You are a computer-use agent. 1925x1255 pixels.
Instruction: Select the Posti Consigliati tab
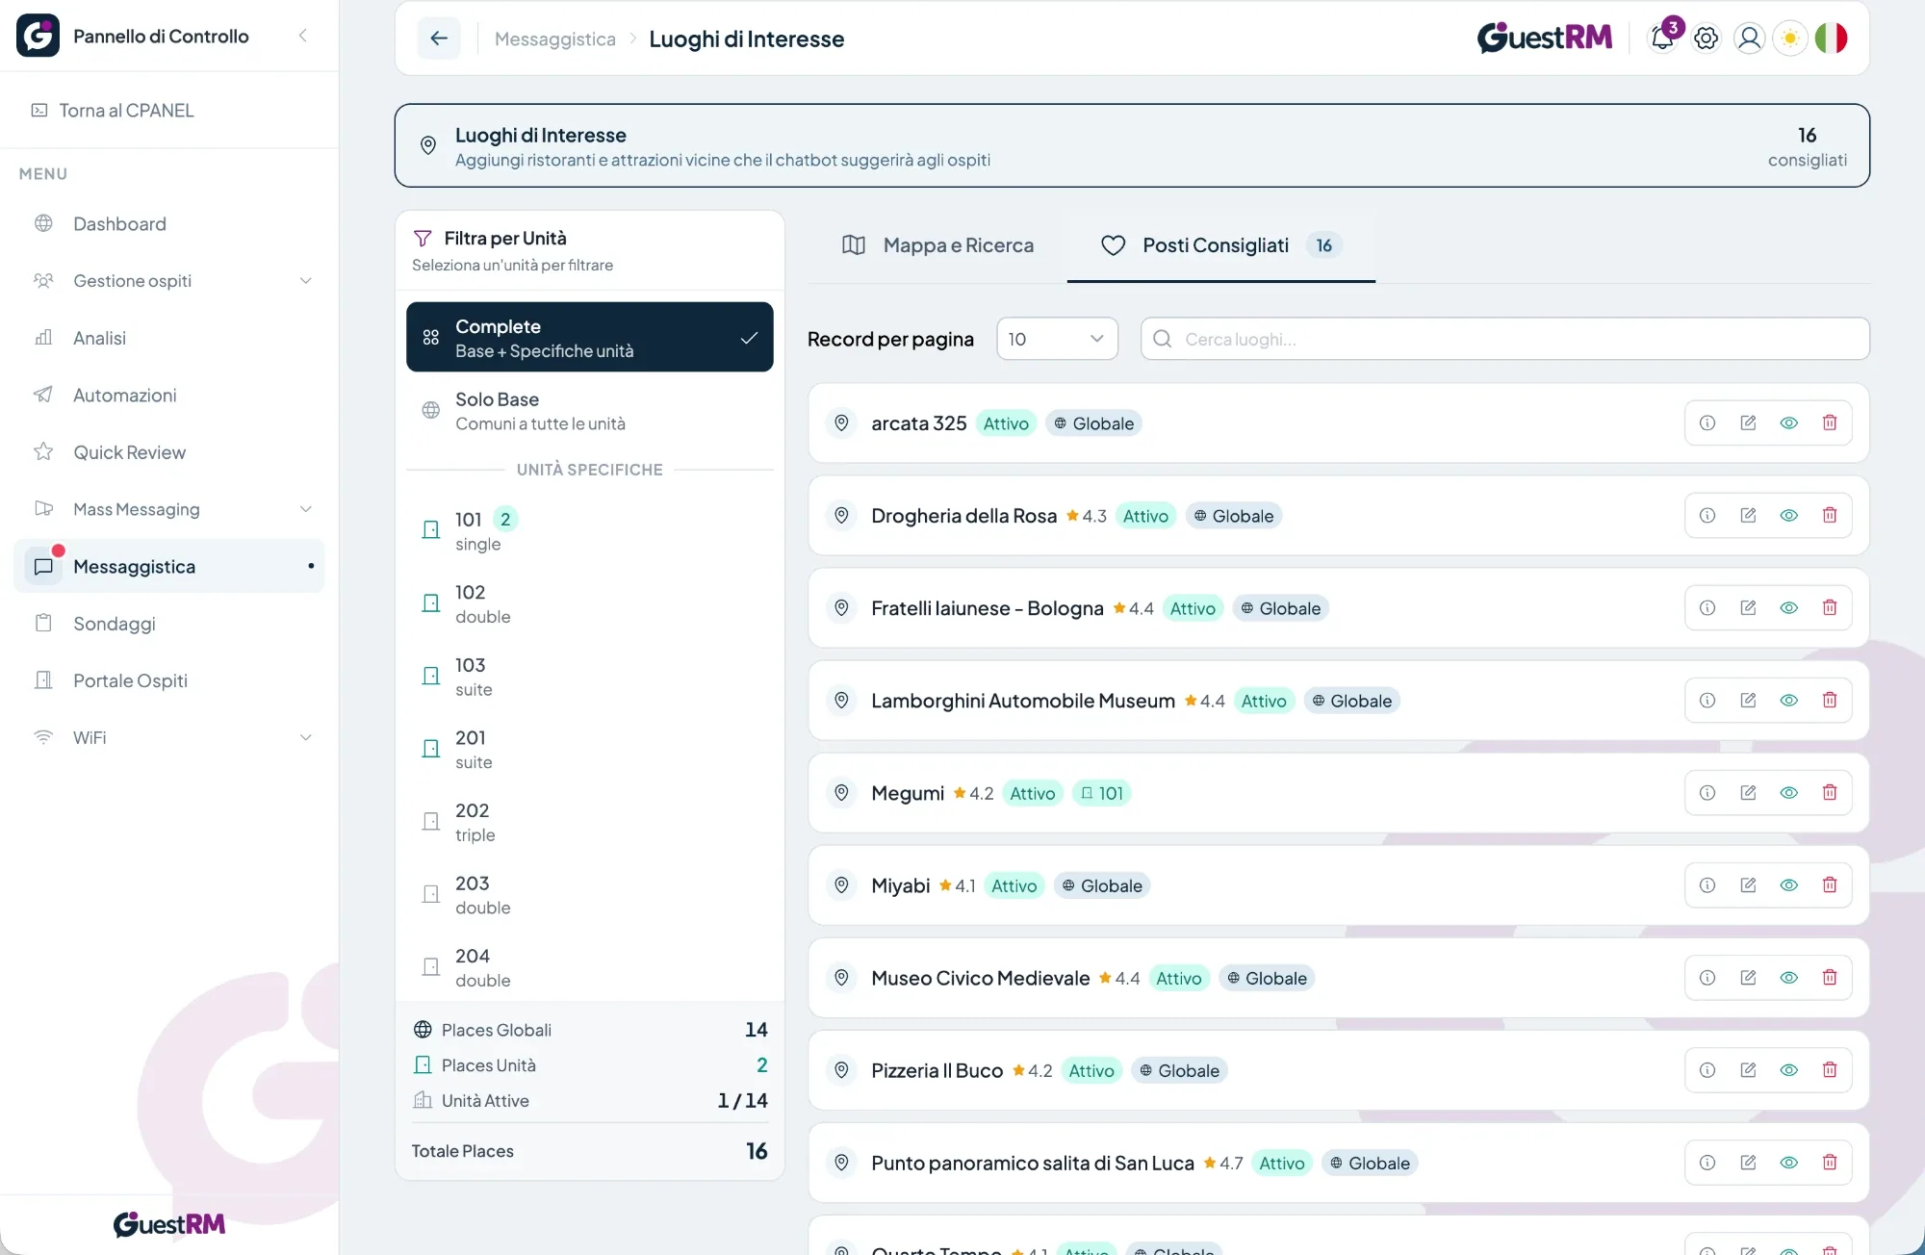click(1220, 245)
